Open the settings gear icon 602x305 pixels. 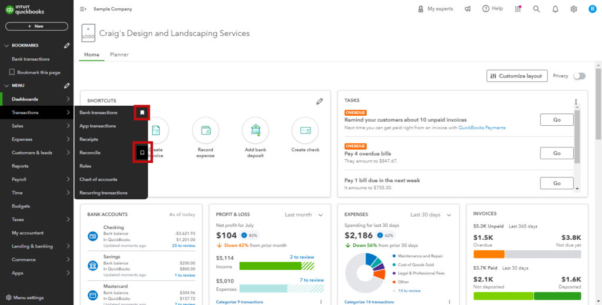click(574, 9)
